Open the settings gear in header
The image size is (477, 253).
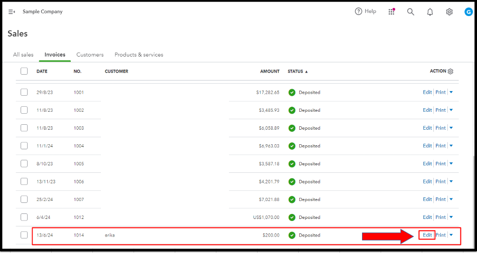pos(449,12)
